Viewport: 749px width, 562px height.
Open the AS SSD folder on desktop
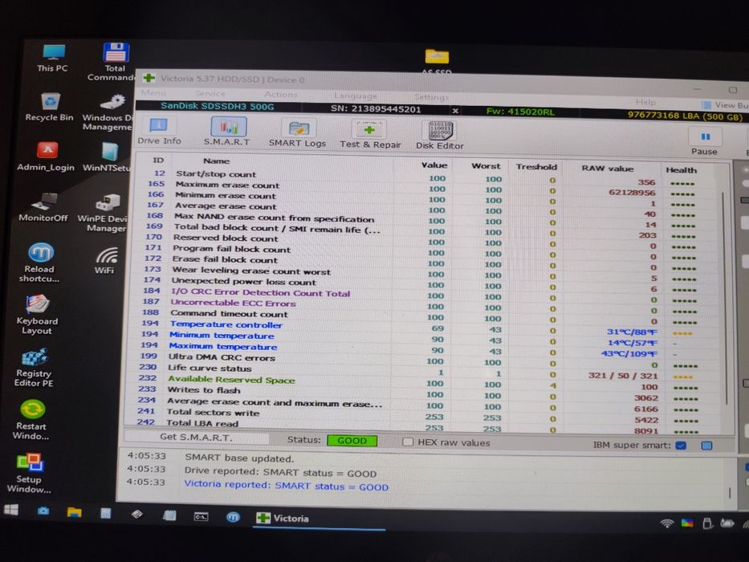[x=437, y=61]
